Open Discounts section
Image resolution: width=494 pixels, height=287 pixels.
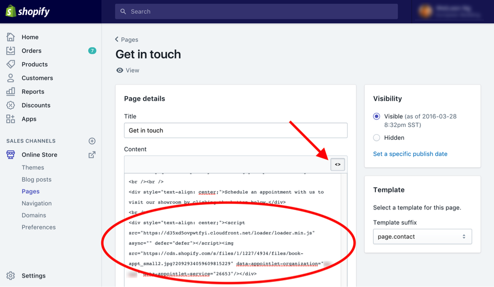pyautogui.click(x=36, y=105)
